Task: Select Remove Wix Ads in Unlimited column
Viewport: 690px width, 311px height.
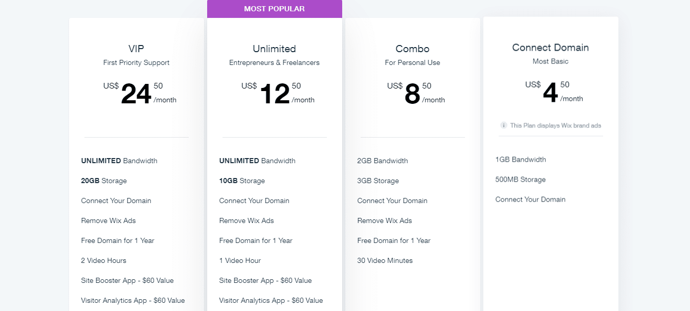Action: tap(246, 220)
